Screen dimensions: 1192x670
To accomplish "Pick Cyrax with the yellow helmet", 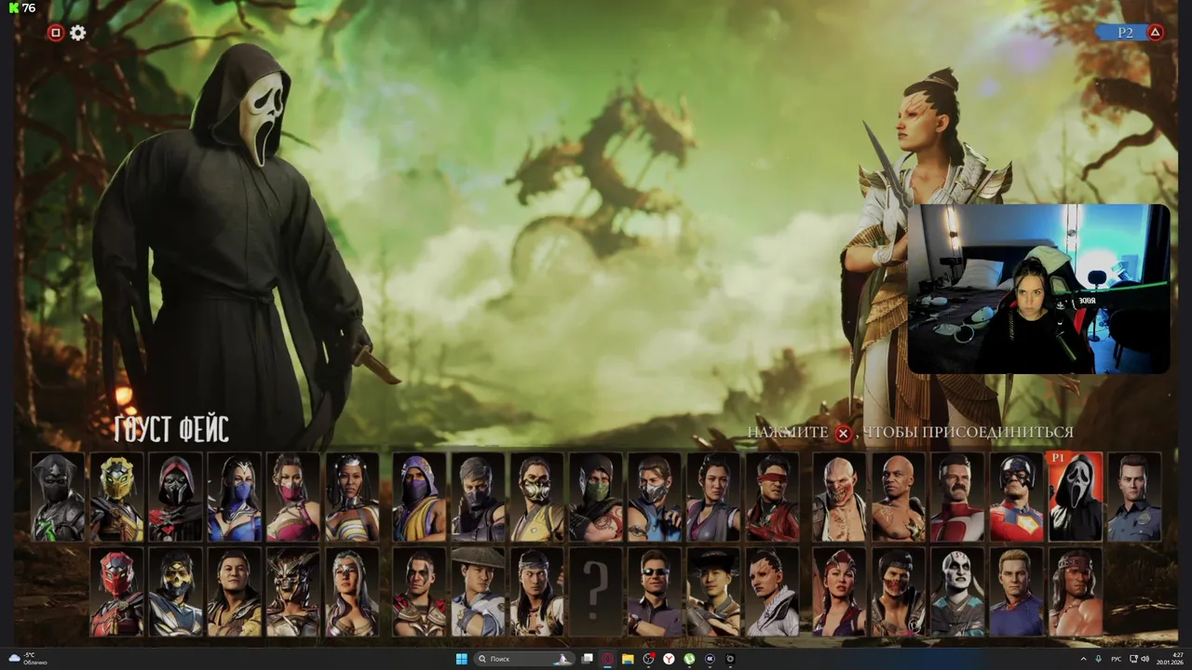I will 115,497.
